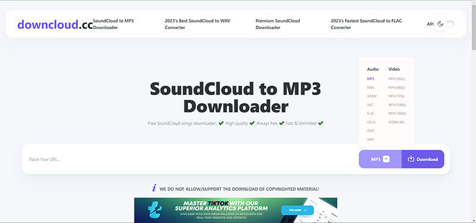Choose MP4 (480p) video format
This screenshot has width=476, height=223.
(x=396, y=87)
